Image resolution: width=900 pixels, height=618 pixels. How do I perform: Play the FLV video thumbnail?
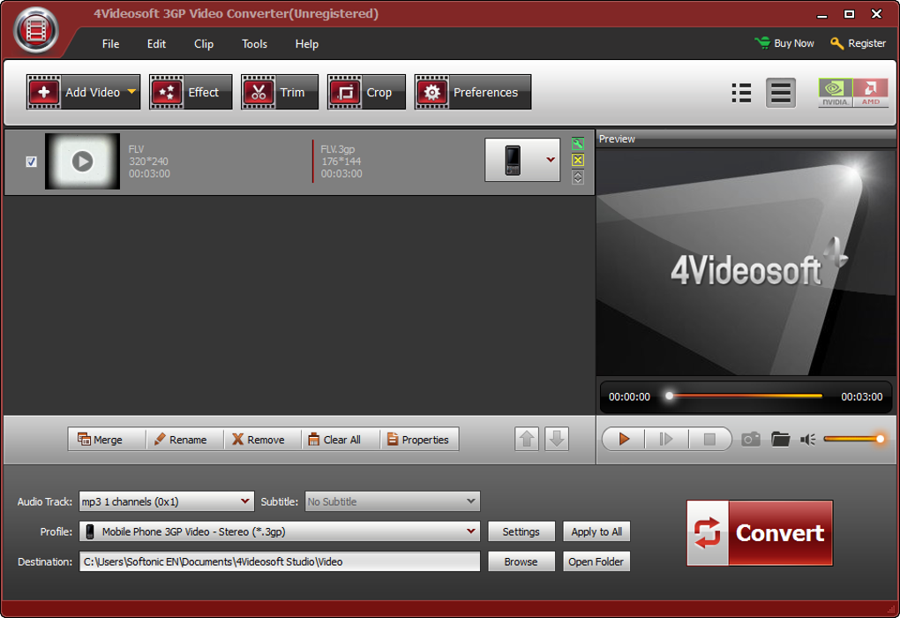(82, 162)
